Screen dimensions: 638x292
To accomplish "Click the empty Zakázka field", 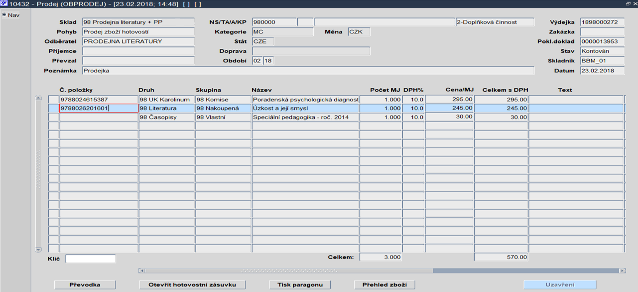I will (602, 32).
